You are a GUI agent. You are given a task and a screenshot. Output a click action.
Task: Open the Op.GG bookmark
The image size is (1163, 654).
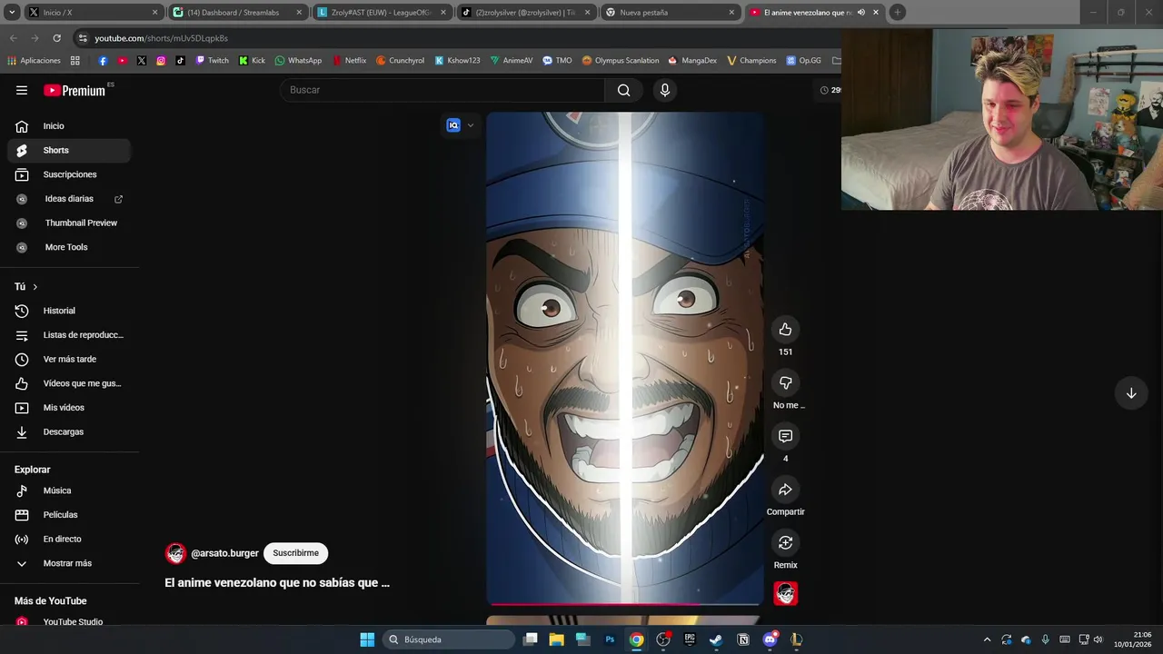coord(803,60)
